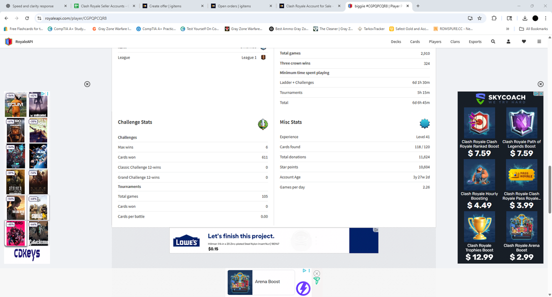
Task: Click the install app icon in address bar
Action: [470, 18]
